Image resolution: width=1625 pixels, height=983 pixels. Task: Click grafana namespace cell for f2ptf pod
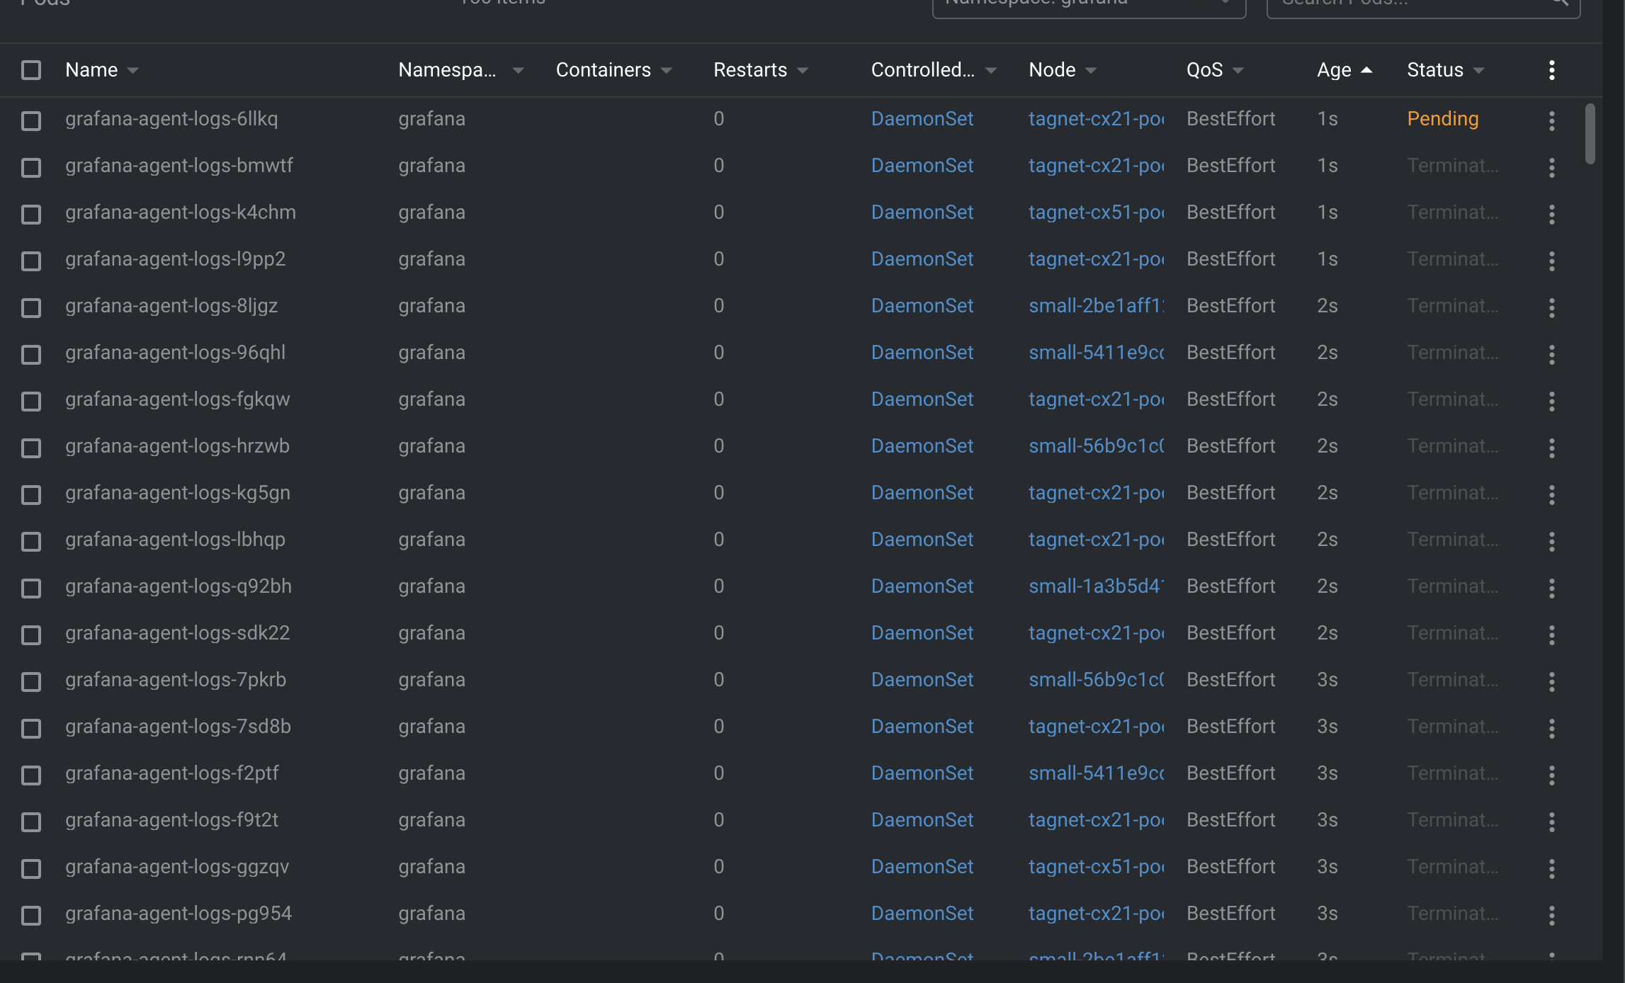tap(431, 773)
